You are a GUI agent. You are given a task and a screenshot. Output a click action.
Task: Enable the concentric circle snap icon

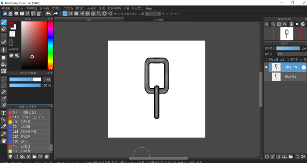(x=93, y=14)
